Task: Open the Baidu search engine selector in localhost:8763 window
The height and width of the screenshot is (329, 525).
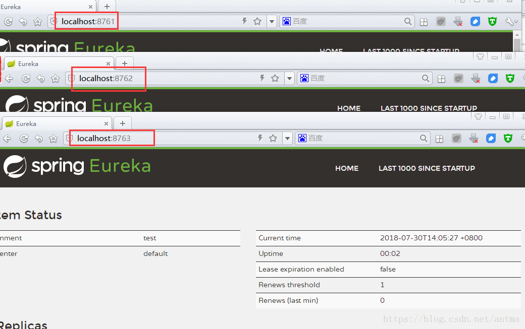Action: 302,138
